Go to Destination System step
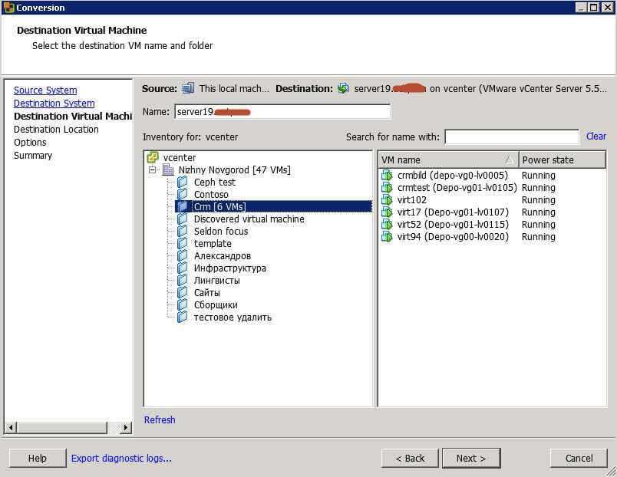This screenshot has height=477, width=617. (x=54, y=104)
